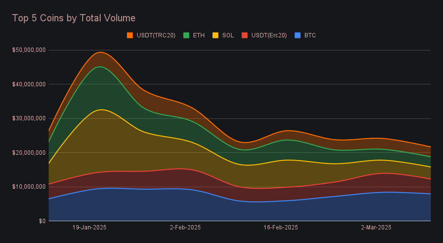Select the ETH legend label text

pos(198,35)
